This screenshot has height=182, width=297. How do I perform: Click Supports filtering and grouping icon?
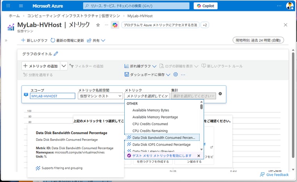pos(38,168)
